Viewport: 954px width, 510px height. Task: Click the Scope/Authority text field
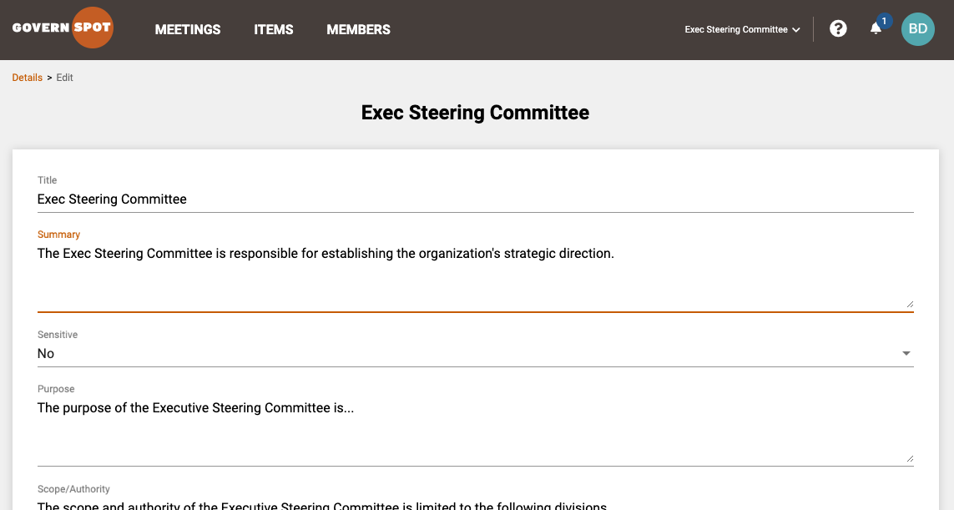(475, 504)
